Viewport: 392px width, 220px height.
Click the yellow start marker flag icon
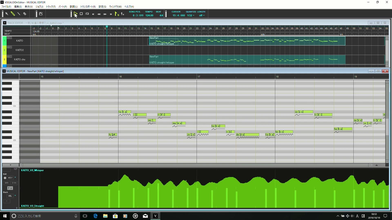click(117, 14)
